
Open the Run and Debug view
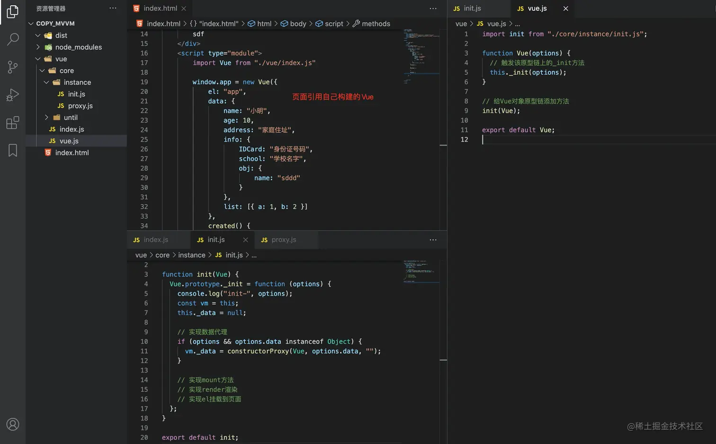(13, 95)
